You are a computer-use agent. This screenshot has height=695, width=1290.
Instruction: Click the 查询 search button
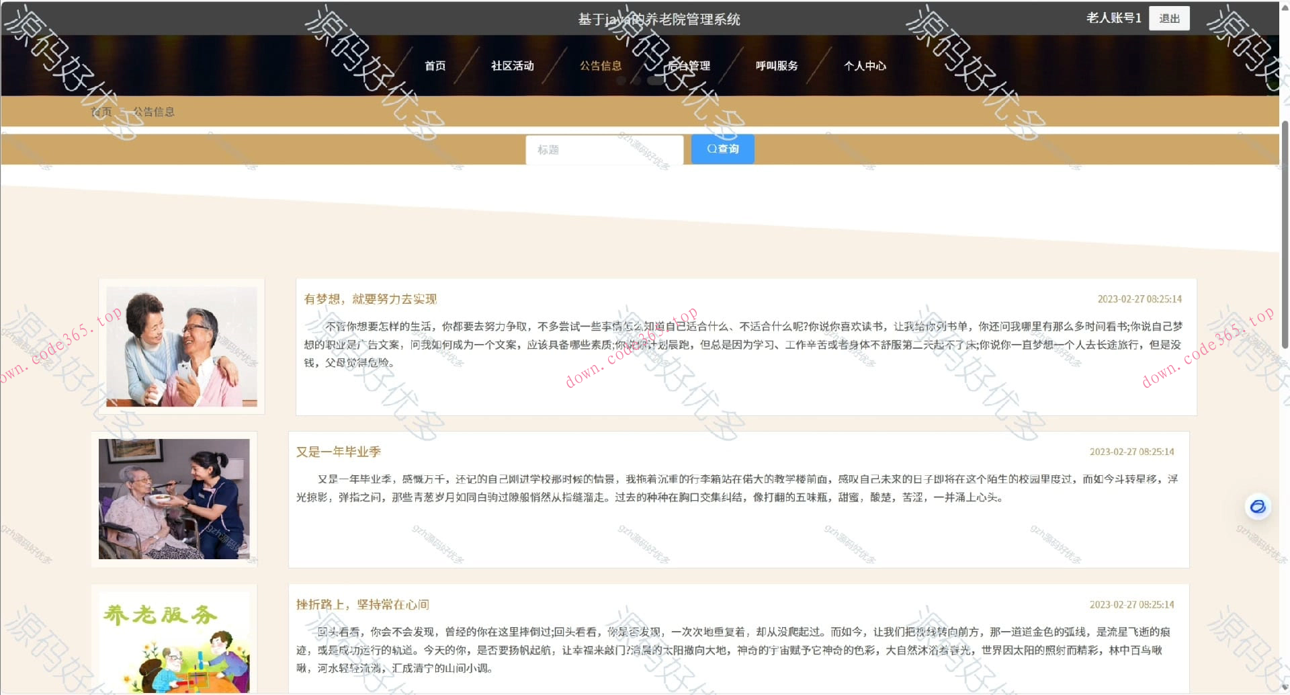point(722,149)
